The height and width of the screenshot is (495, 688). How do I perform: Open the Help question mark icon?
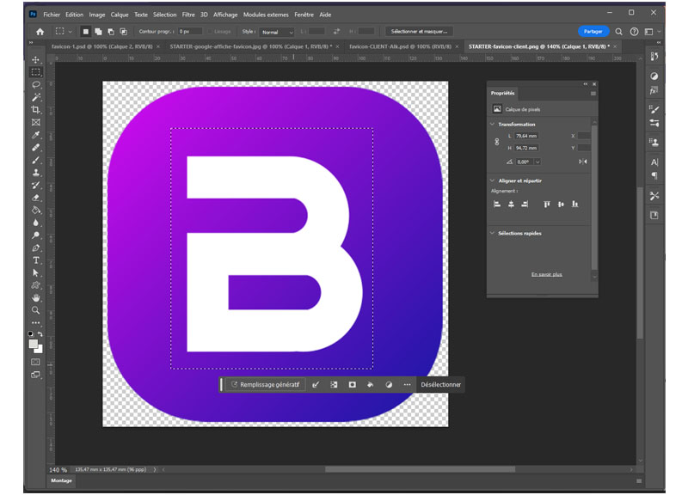[634, 32]
